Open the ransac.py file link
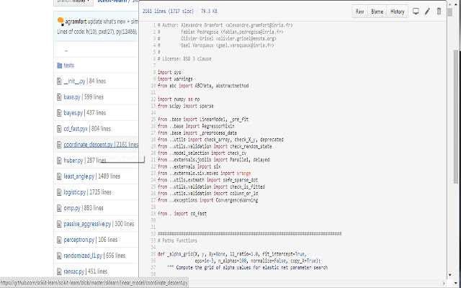The height and width of the screenshot is (288, 461). pyautogui.click(x=73, y=271)
